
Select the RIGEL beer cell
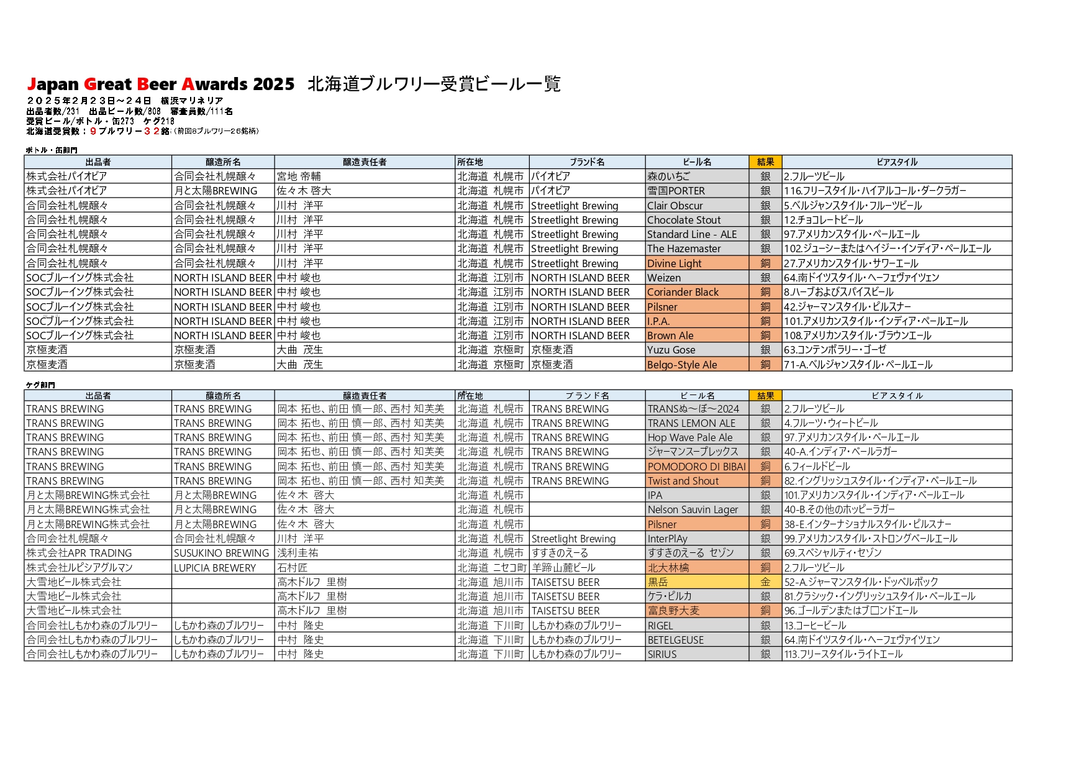(x=697, y=626)
